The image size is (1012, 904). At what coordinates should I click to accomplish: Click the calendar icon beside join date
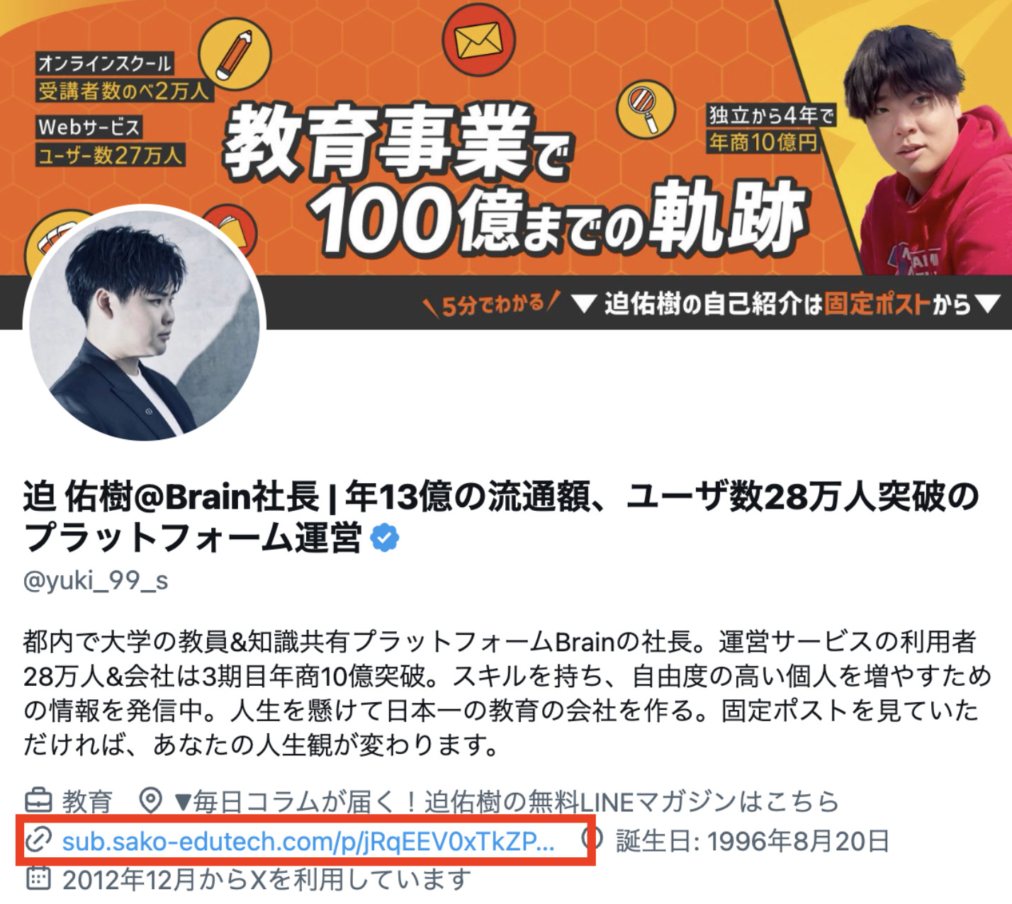38,878
